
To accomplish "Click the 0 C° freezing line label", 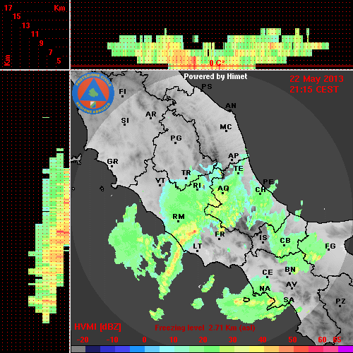I will pos(217,63).
